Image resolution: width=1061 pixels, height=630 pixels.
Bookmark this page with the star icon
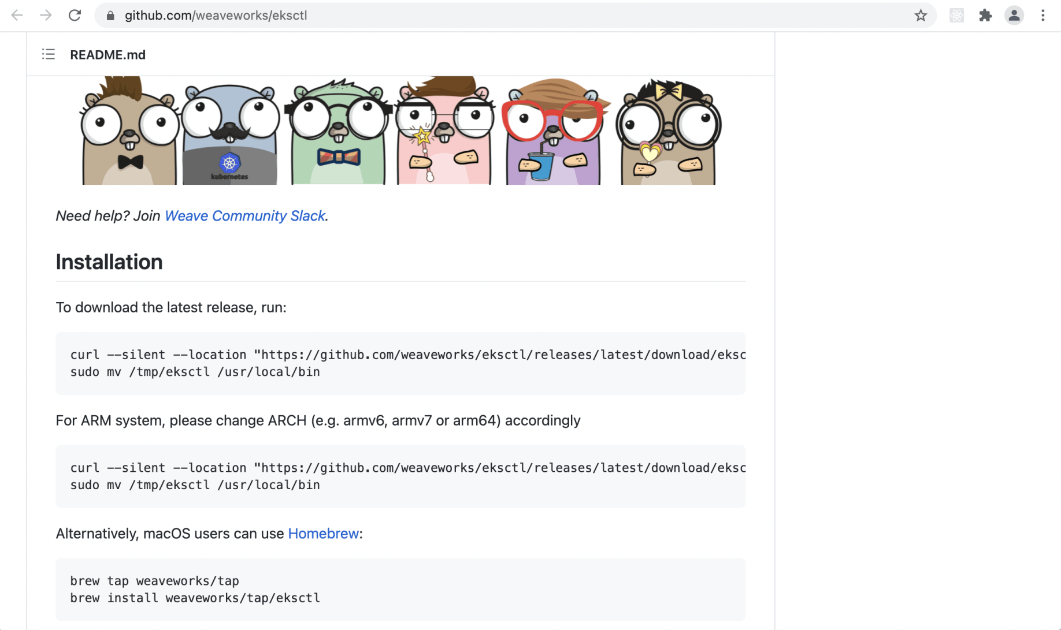point(921,16)
